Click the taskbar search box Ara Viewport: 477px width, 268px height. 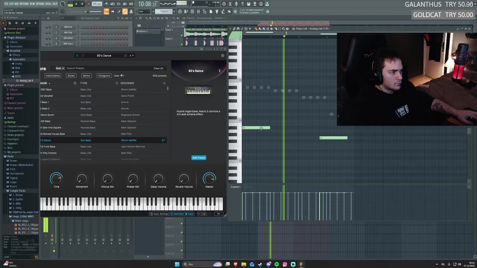point(202,264)
